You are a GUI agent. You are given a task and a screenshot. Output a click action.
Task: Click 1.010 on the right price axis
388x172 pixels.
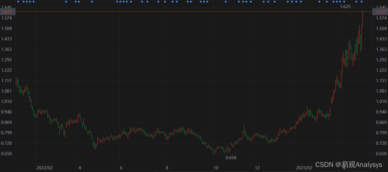(381, 101)
